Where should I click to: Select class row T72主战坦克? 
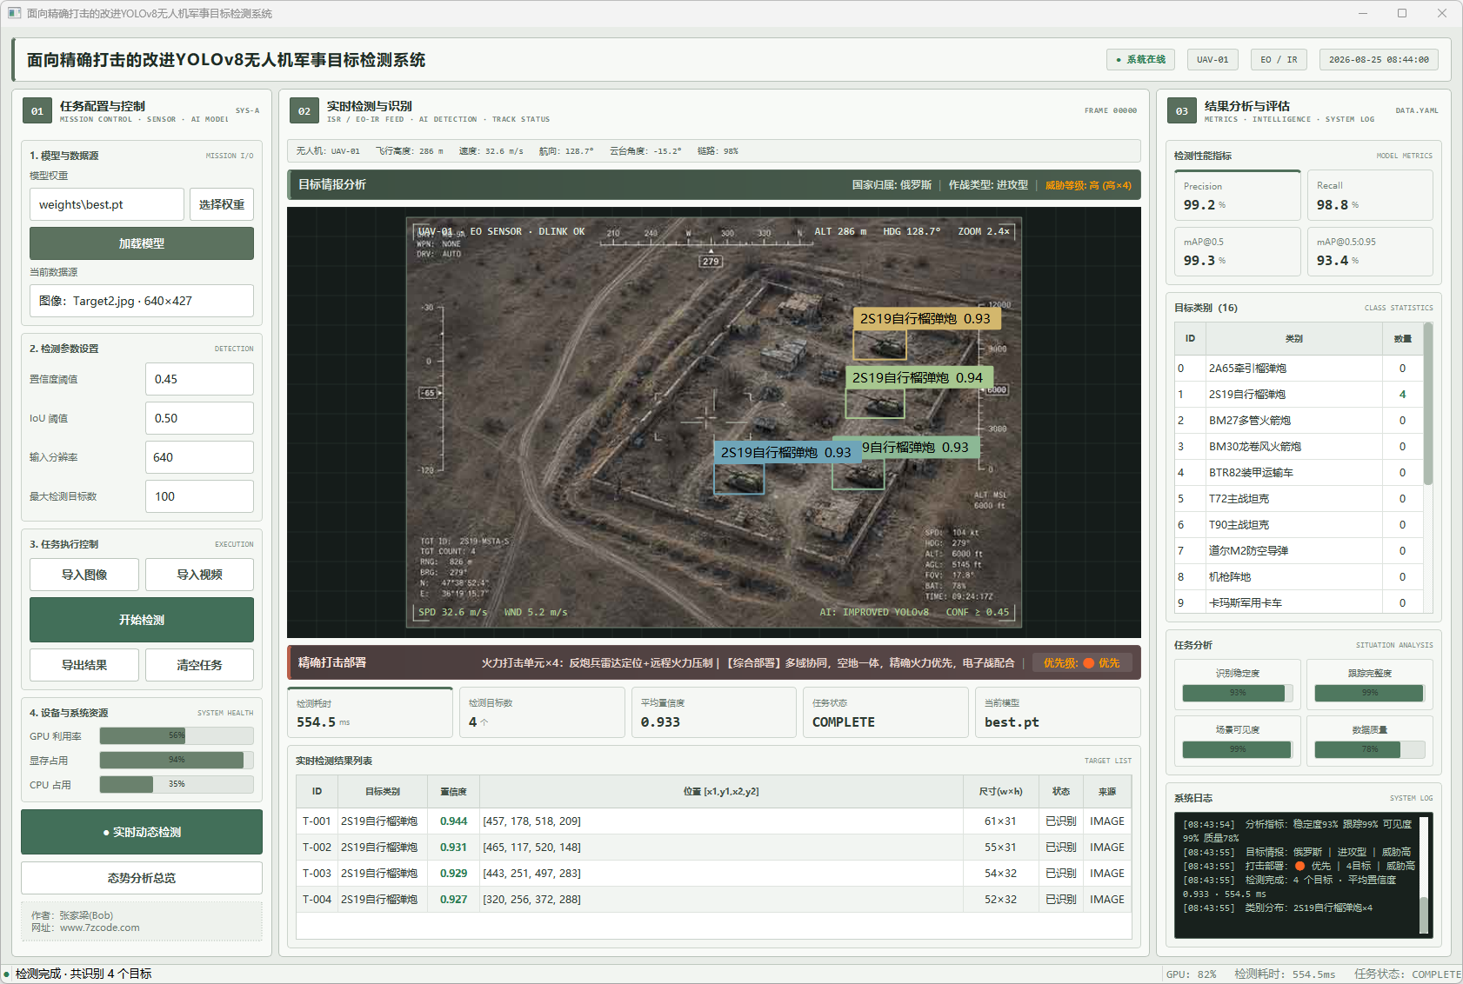coord(1299,499)
